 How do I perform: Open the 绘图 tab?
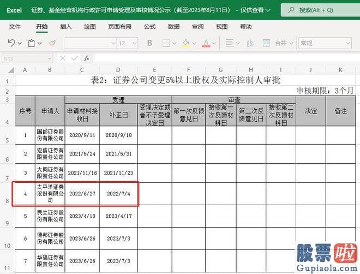point(90,27)
